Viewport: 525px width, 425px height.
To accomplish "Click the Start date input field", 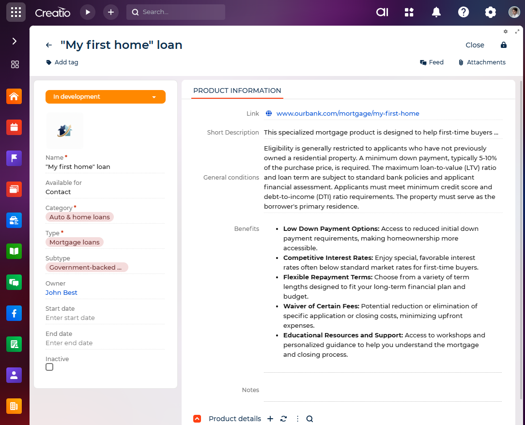I will [x=105, y=318].
